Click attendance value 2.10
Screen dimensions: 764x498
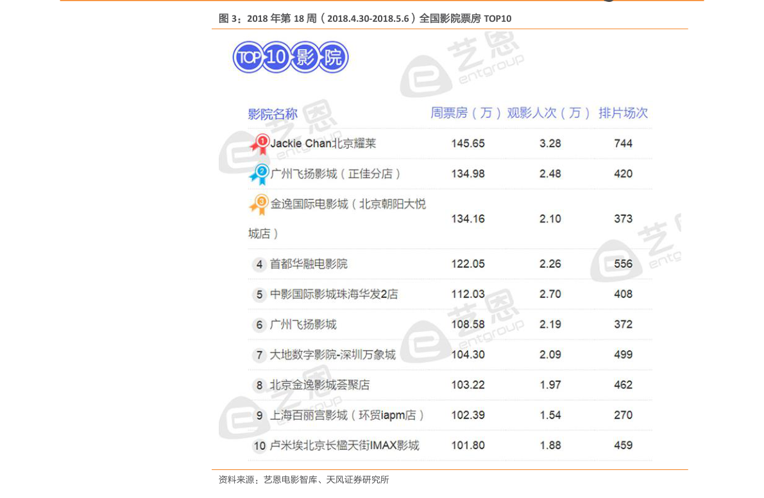(550, 219)
